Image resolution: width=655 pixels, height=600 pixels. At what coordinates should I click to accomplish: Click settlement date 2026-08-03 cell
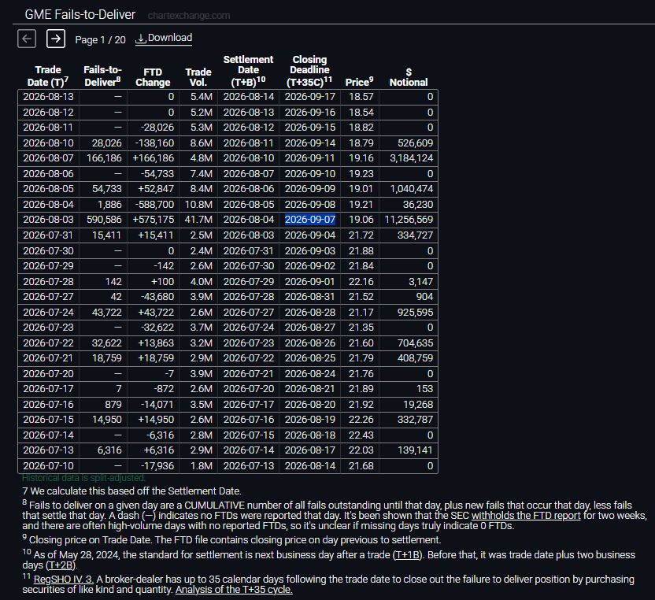point(249,235)
